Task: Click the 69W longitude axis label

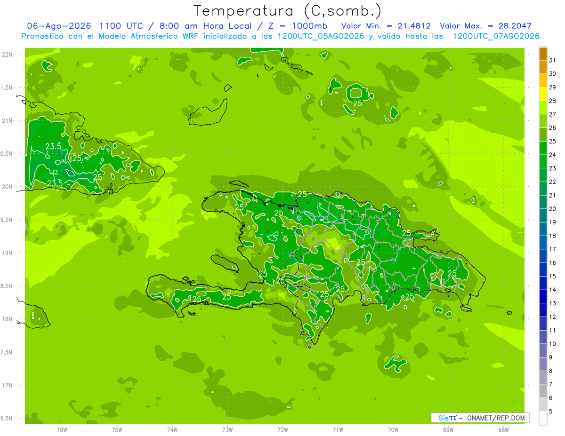Action: click(448, 430)
